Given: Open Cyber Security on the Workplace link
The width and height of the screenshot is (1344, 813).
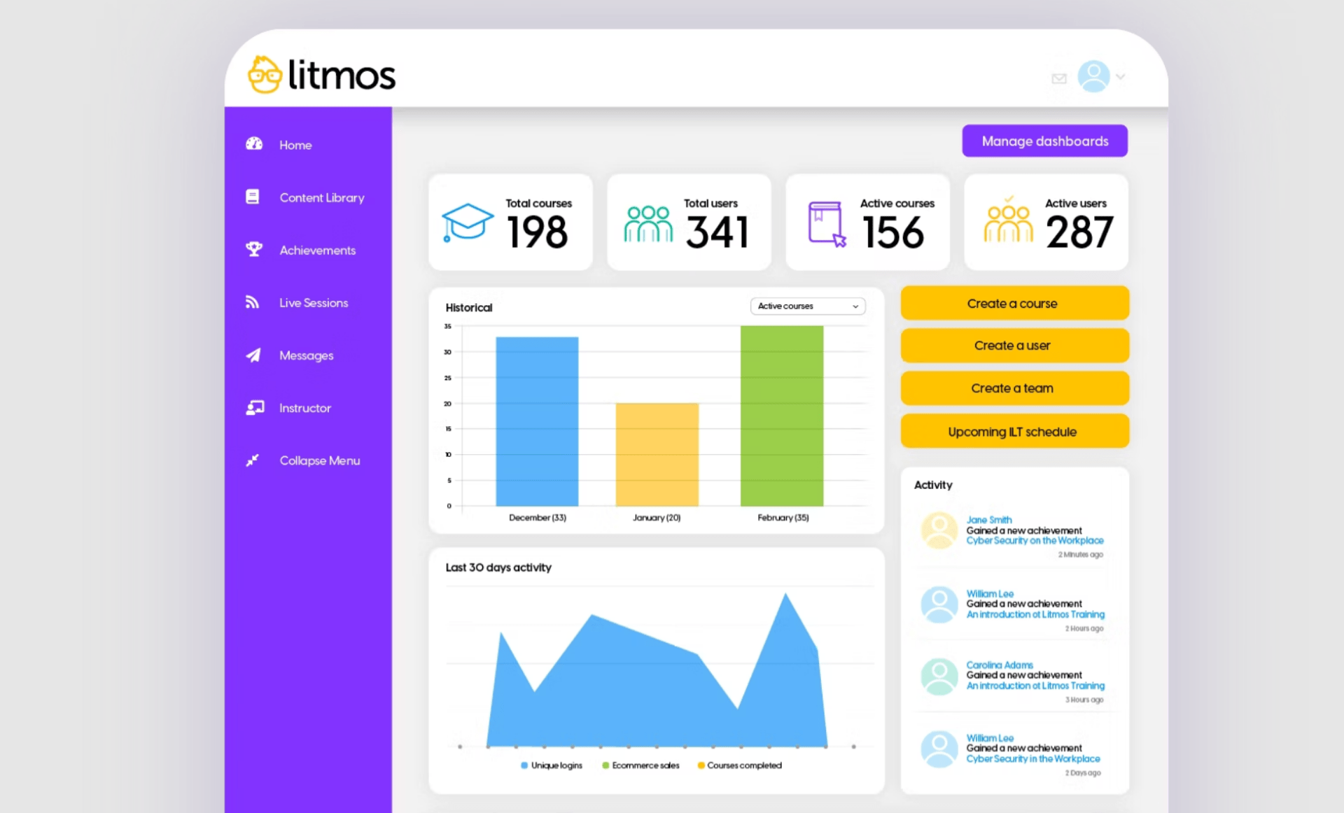Looking at the screenshot, I should (x=1035, y=541).
